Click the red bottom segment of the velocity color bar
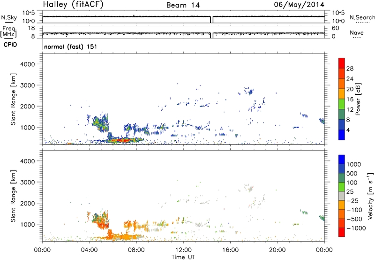This screenshot has width=375, height=260. pos(342,232)
